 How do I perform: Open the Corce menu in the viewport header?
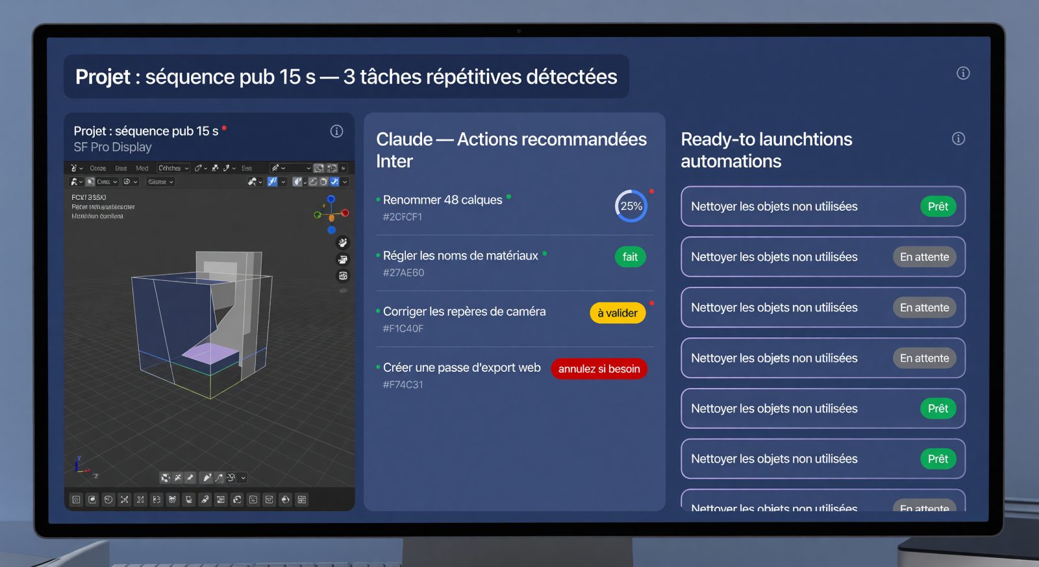point(98,168)
